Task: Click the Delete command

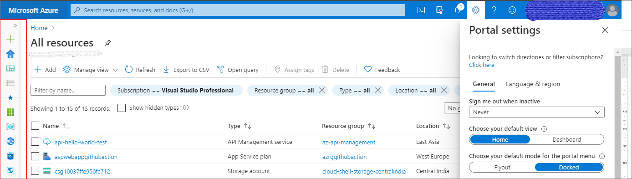Action: pos(336,70)
